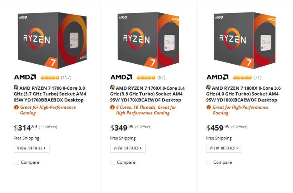Open the AMD RYZEN 7 1700X product title link
This screenshot has width=293, height=193.
(147, 94)
